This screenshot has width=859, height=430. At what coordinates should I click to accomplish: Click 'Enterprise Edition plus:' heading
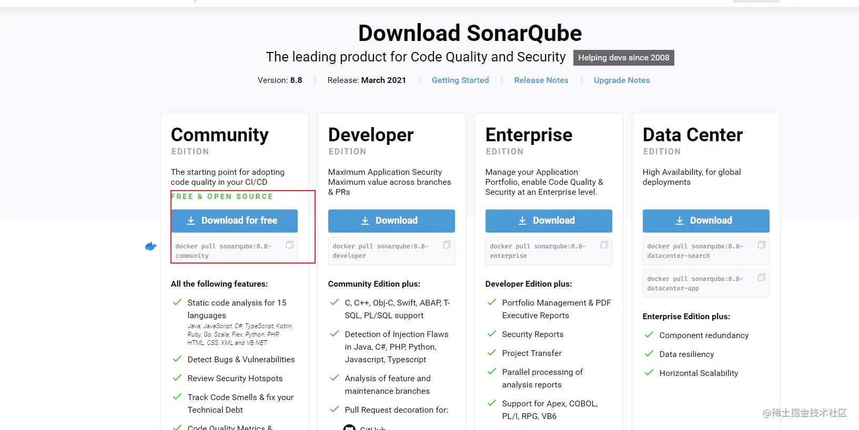(686, 317)
